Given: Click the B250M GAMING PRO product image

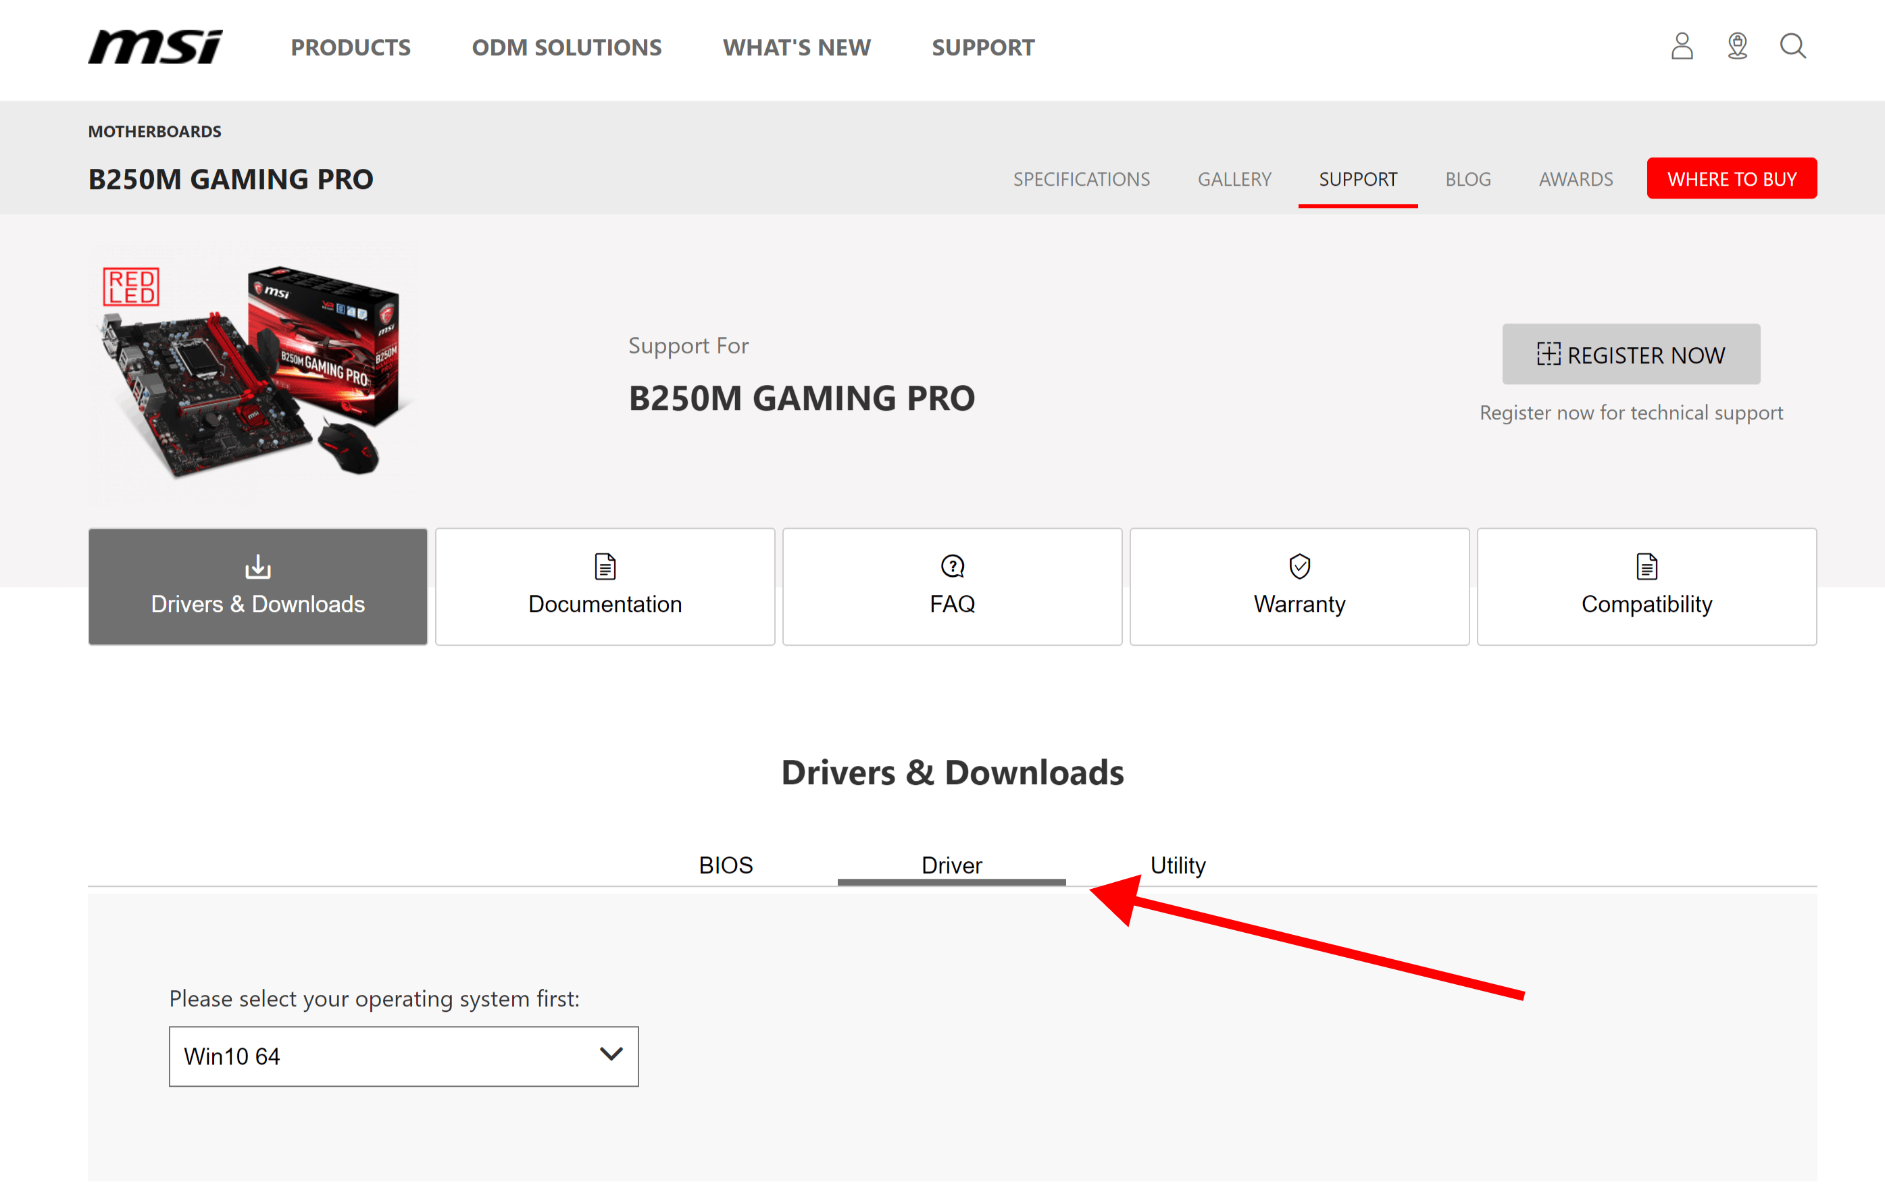Looking at the screenshot, I should coord(252,372).
